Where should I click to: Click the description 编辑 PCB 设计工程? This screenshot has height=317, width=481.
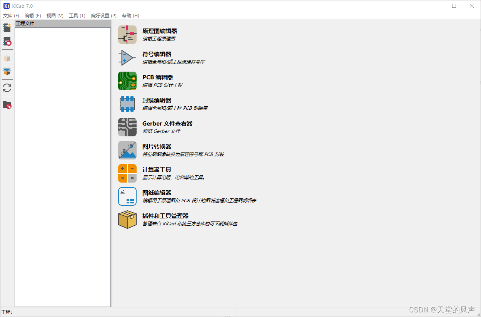pos(162,85)
